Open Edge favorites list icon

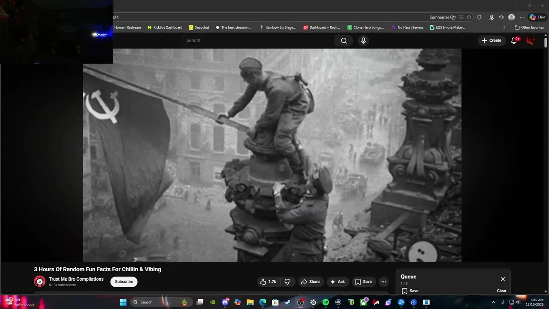click(501, 17)
